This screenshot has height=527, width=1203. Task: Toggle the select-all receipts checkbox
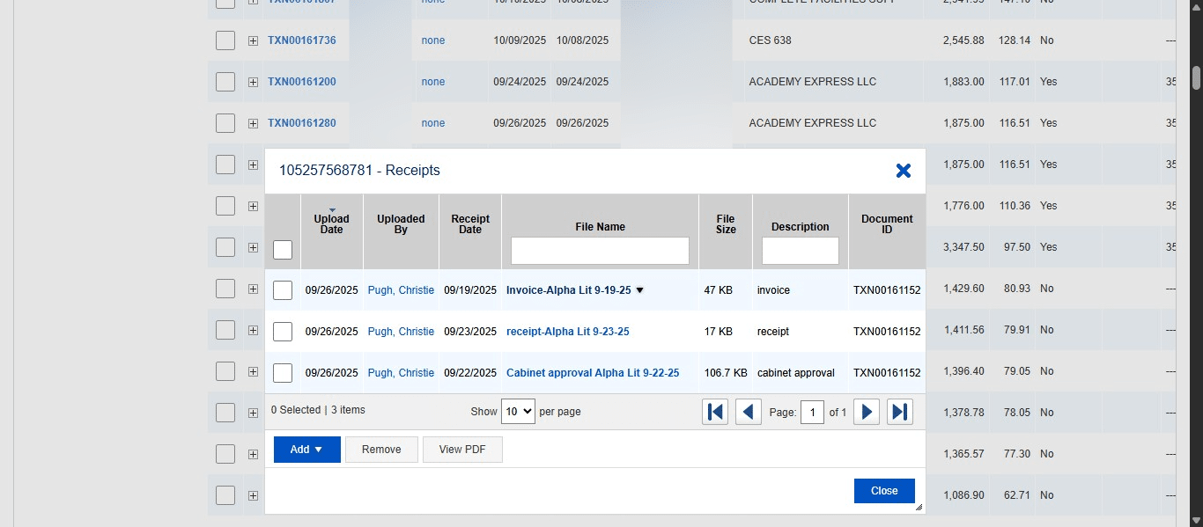(x=283, y=250)
